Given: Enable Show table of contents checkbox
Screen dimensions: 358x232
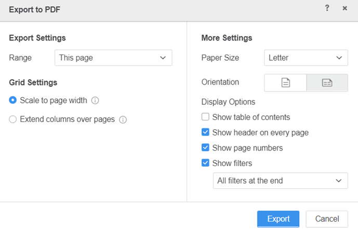Looking at the screenshot, I should (x=206, y=117).
